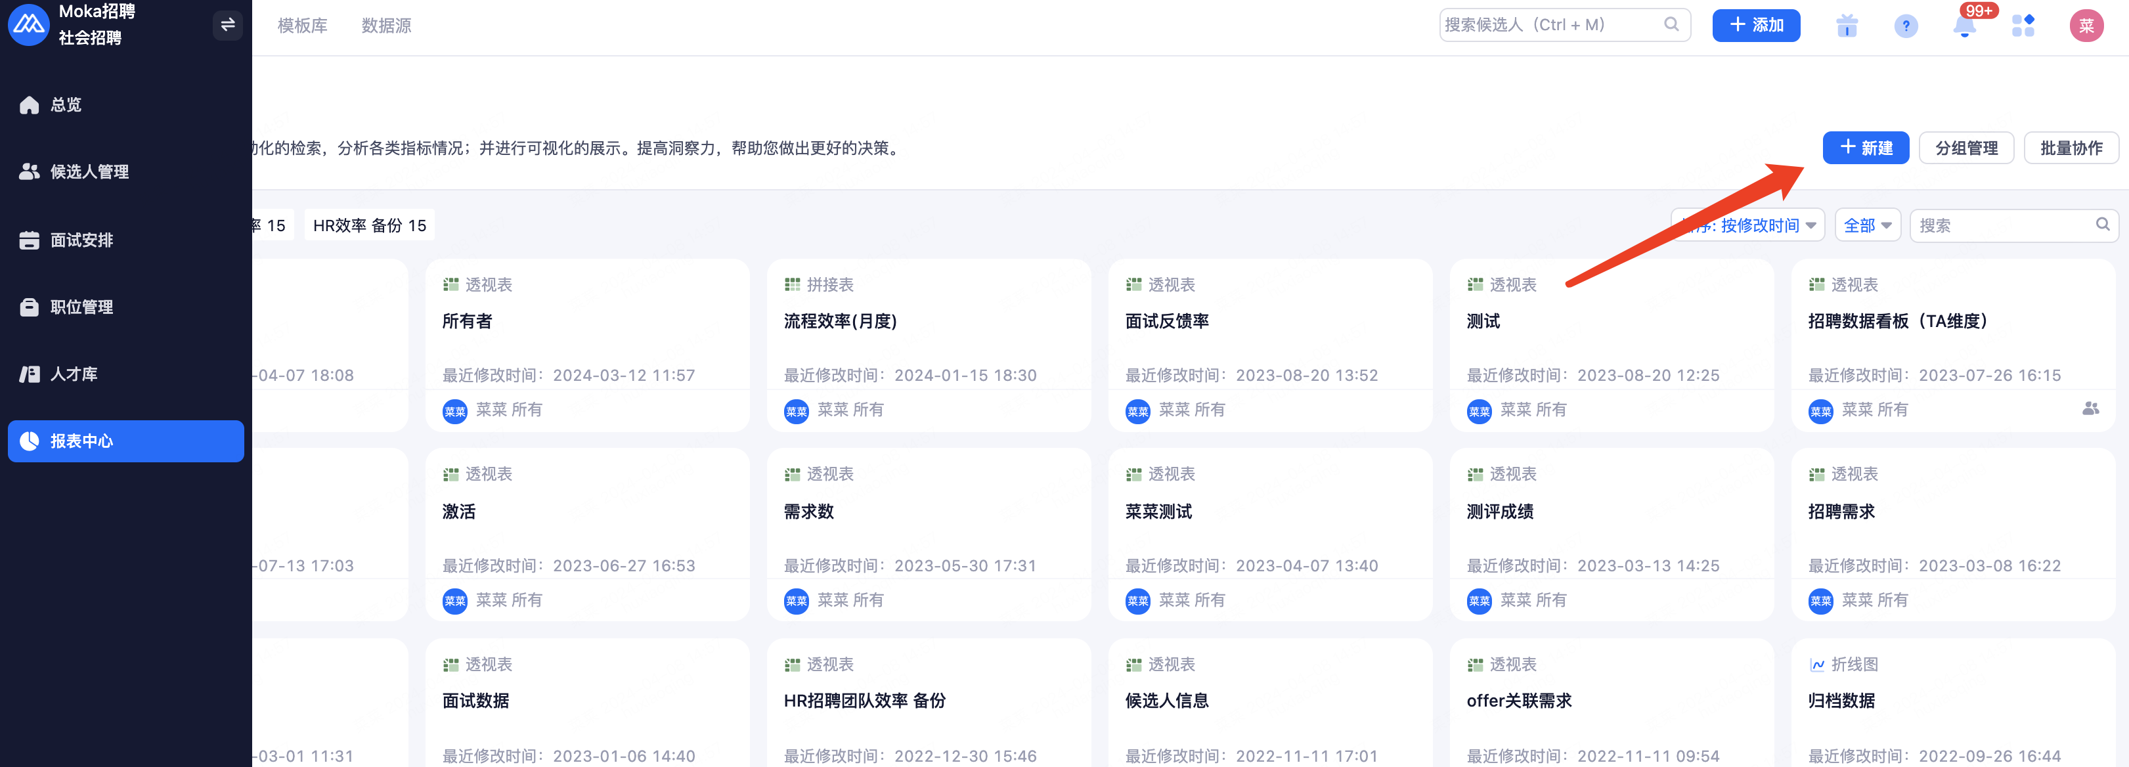Open 总览 home in the sidebar
The image size is (2129, 767).
125,105
